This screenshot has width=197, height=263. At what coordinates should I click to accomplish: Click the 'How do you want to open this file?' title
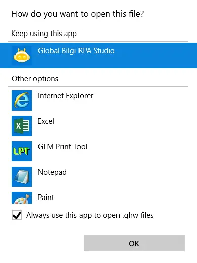point(77,14)
